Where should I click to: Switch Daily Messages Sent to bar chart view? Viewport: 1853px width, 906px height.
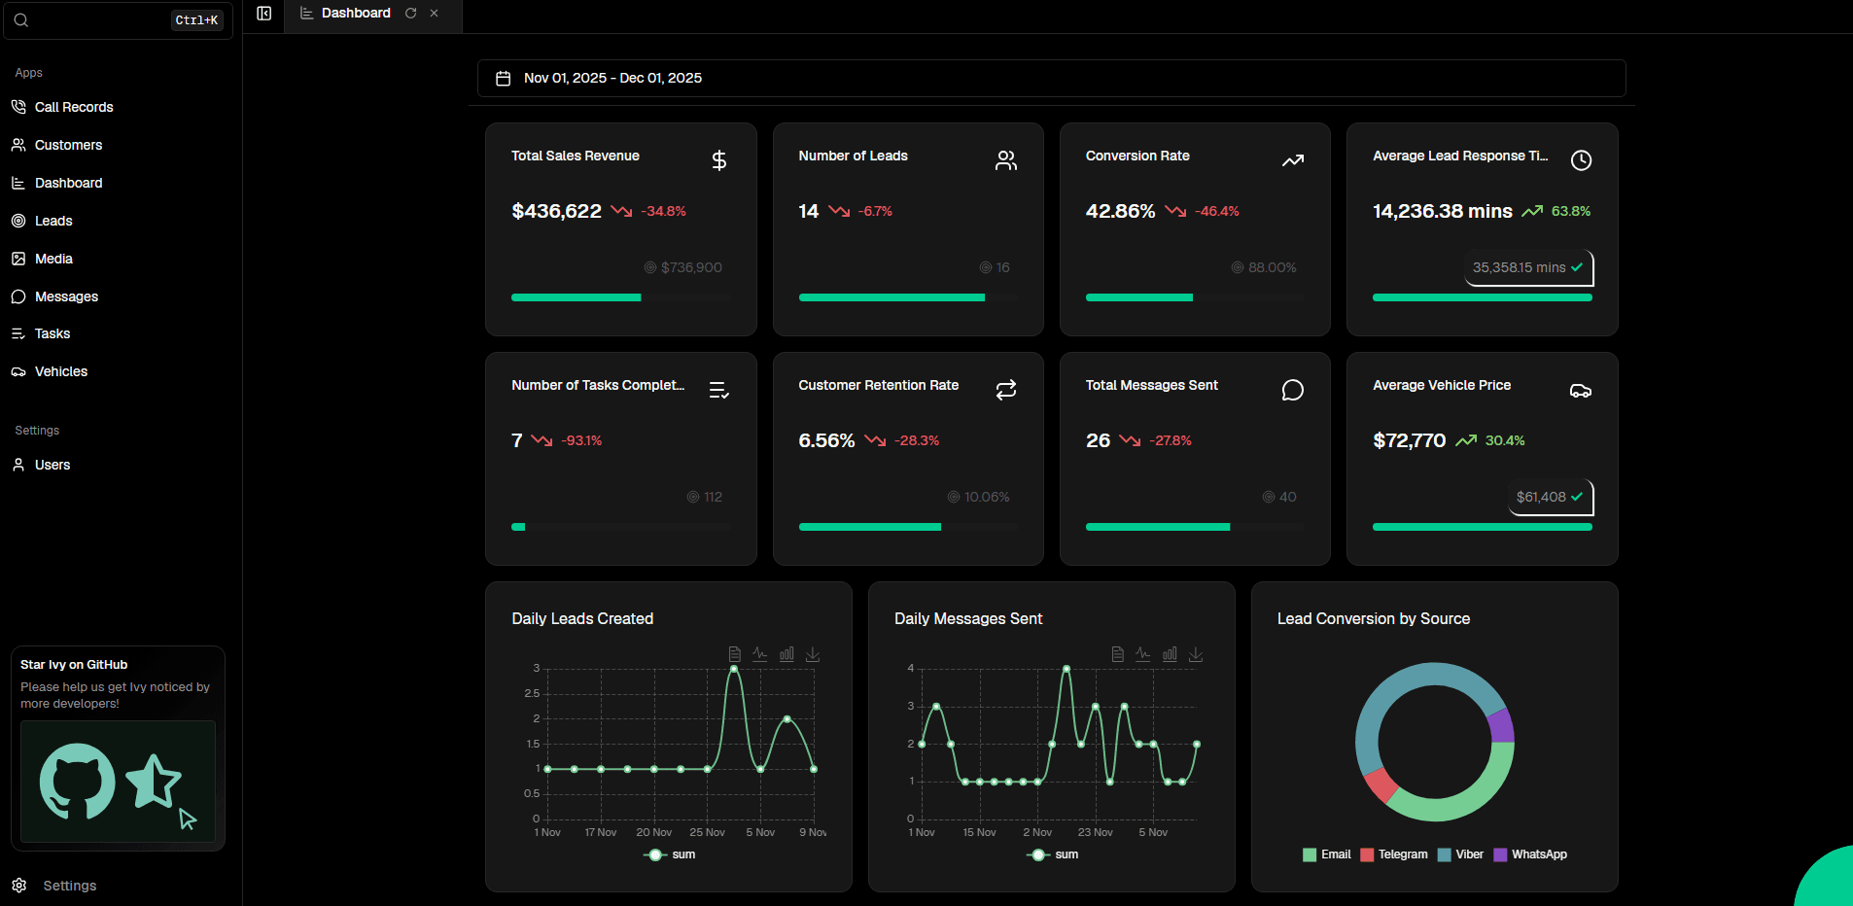[1171, 653]
